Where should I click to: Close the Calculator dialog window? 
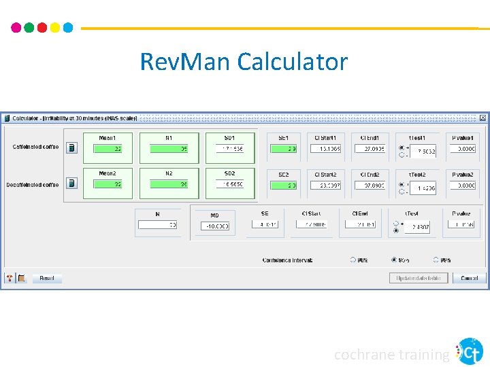[x=483, y=118]
